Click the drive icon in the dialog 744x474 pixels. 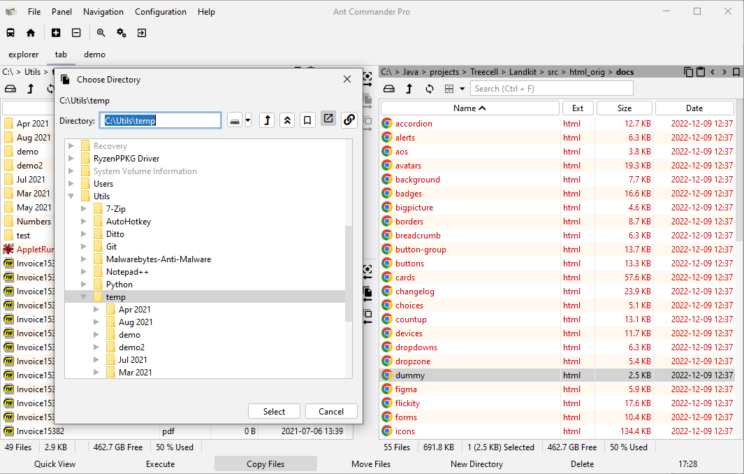(x=235, y=121)
